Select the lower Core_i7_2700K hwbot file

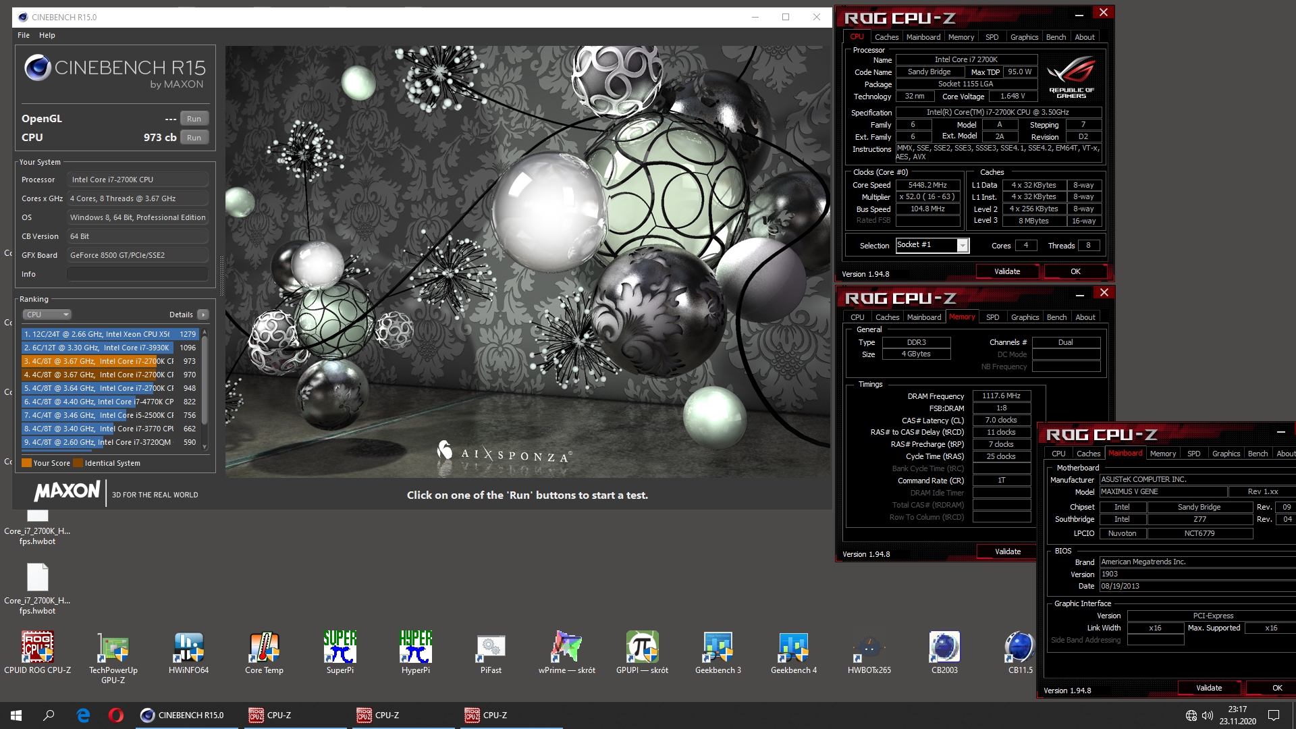click(x=38, y=589)
